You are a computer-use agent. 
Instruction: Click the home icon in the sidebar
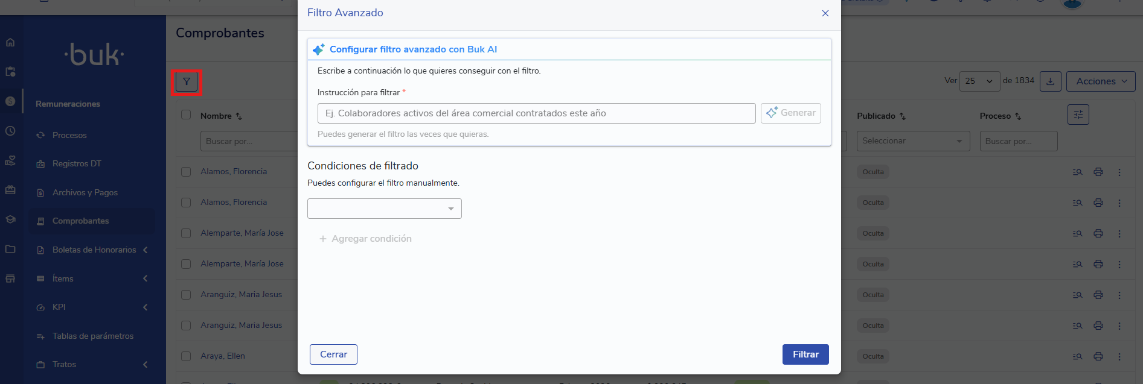tap(10, 43)
